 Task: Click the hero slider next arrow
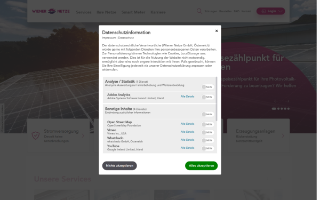click(287, 101)
